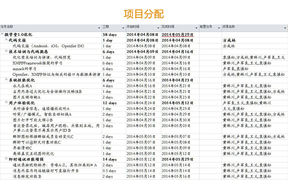Select the 方成林 resource cell for 代码交接
288x180 pixels.
(x=229, y=40)
